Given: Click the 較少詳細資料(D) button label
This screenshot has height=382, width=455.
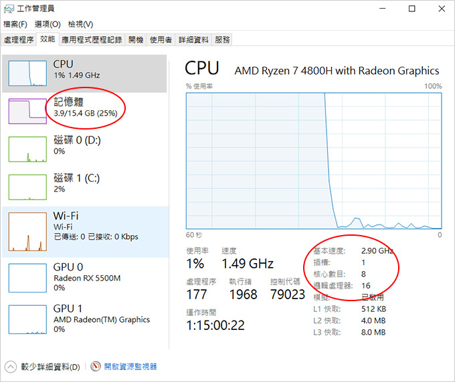Looking at the screenshot, I should pyautogui.click(x=50, y=367).
